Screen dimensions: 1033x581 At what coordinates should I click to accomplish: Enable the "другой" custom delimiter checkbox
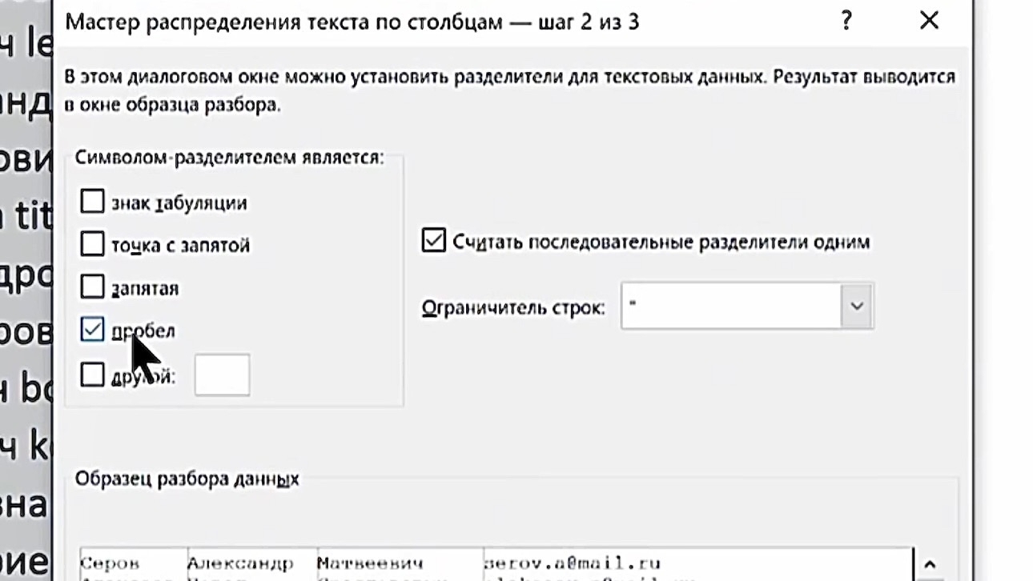[x=93, y=374]
